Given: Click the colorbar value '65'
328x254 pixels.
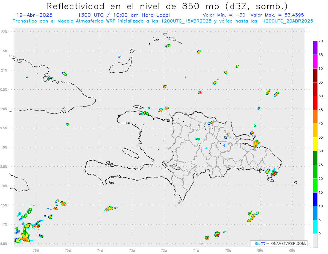Looking at the screenshot, I should 321,55.
